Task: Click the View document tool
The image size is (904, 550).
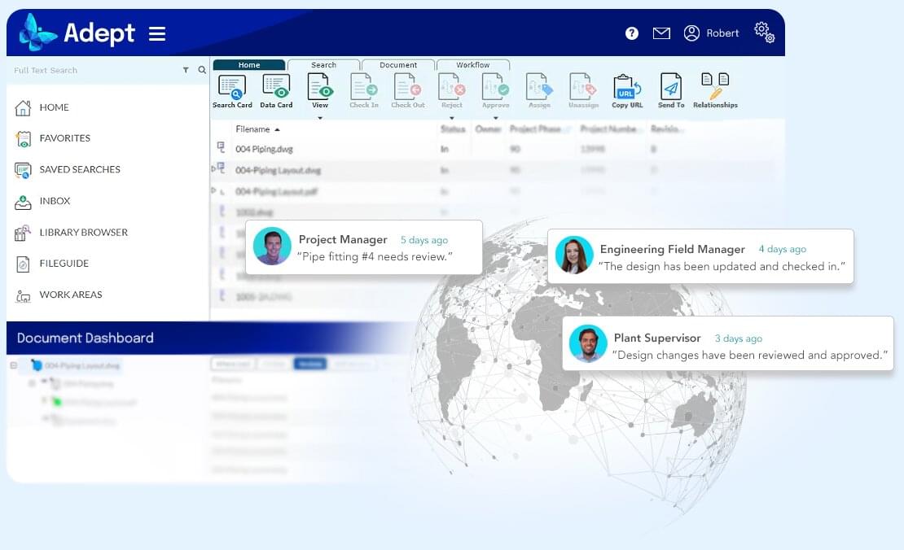Action: [x=320, y=91]
